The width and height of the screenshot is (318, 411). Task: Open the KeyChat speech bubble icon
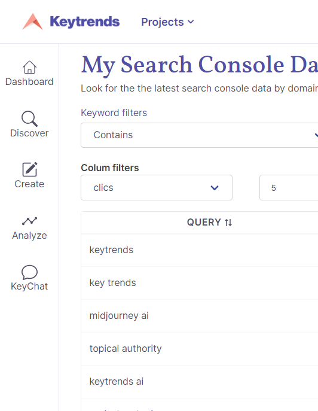coord(29,272)
